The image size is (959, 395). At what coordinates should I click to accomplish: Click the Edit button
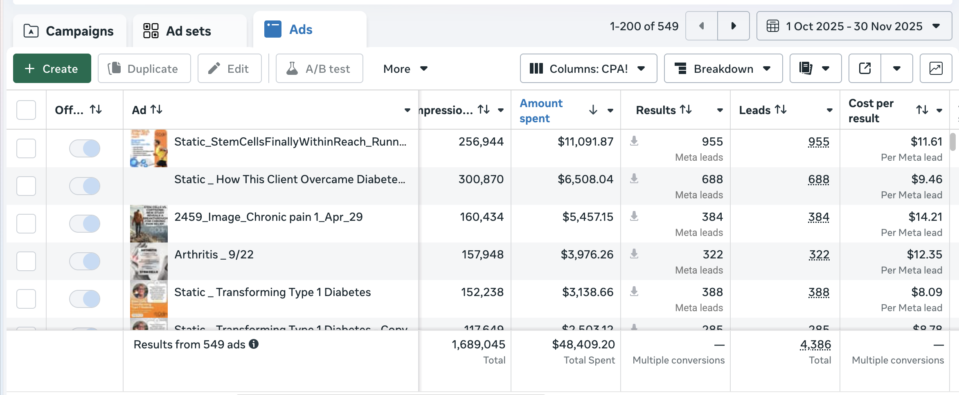230,68
